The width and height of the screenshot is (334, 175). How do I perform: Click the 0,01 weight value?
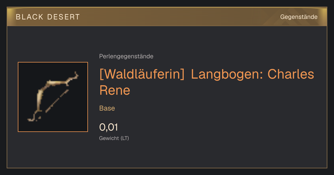pyautogui.click(x=109, y=127)
